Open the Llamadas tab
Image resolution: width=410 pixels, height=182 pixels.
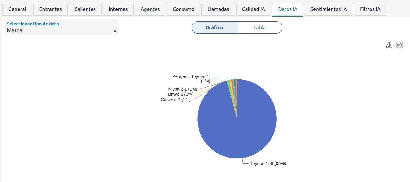click(x=218, y=9)
